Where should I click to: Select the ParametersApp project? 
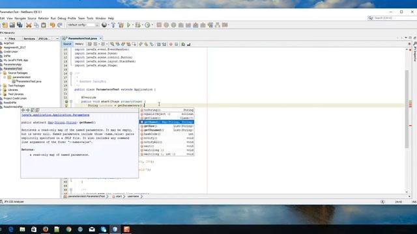click(12, 64)
